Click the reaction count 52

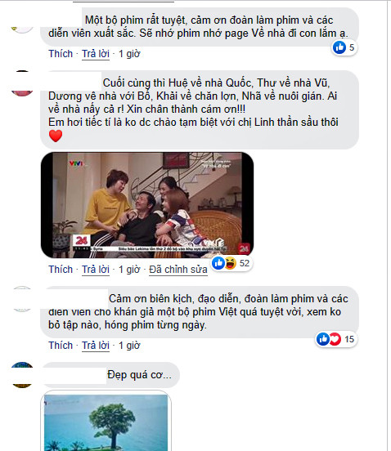[245, 263]
